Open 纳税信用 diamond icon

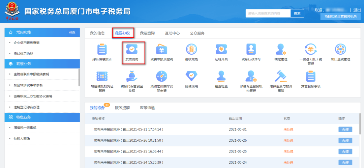191,77
